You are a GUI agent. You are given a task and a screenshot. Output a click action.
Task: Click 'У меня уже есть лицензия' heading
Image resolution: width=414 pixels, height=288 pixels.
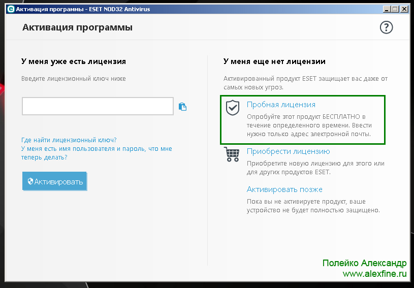pos(74,61)
